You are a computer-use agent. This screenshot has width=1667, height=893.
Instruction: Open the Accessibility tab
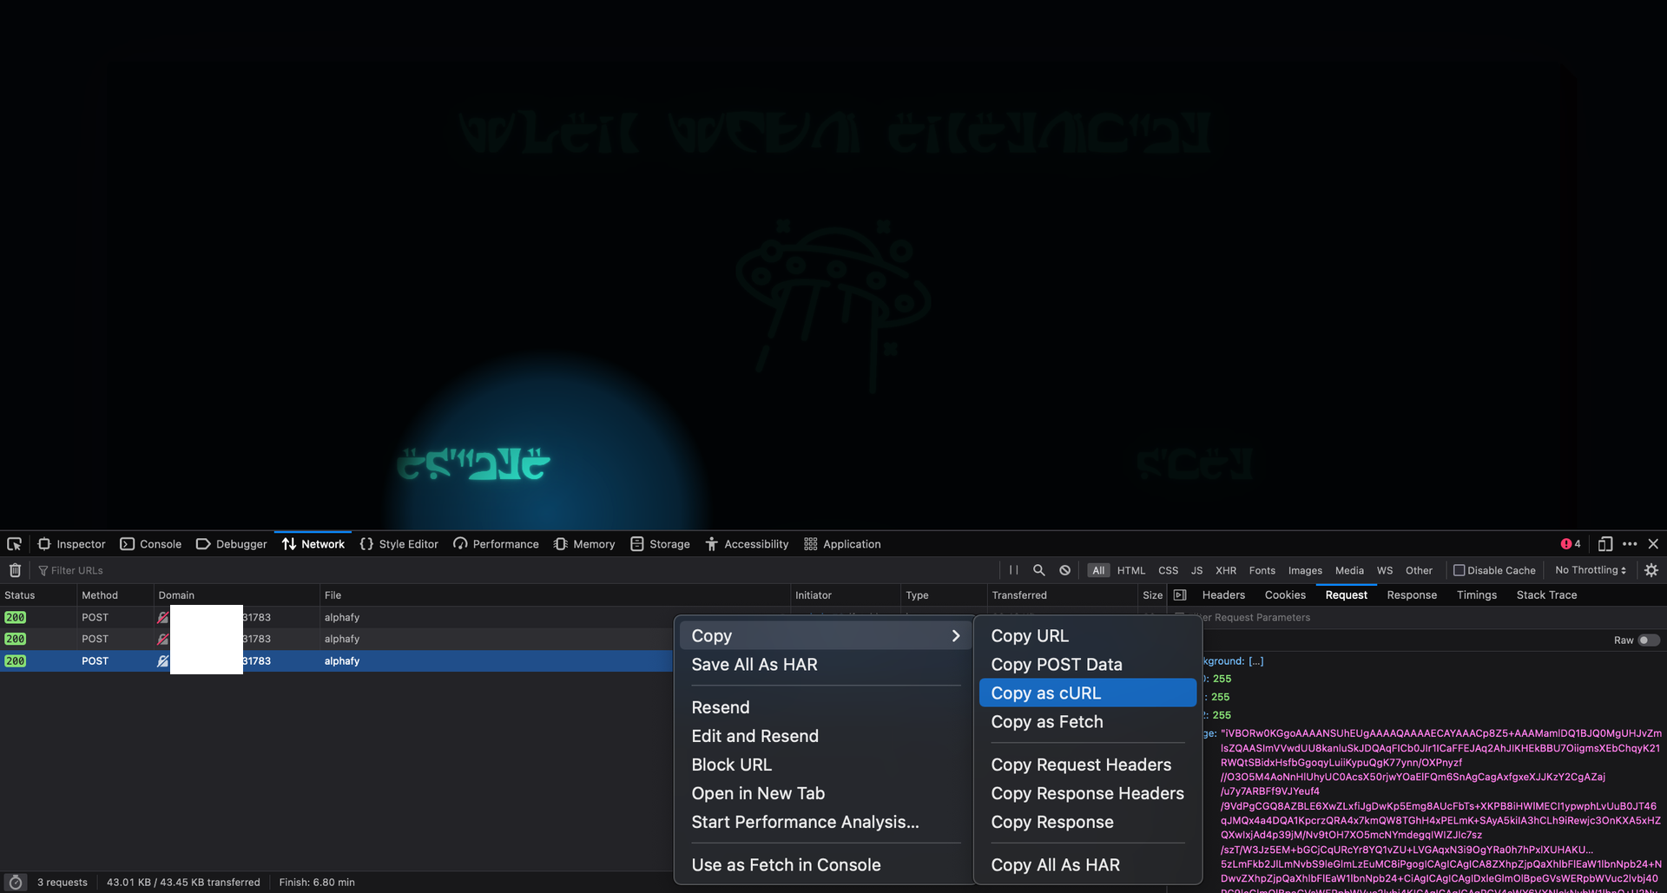[748, 544]
